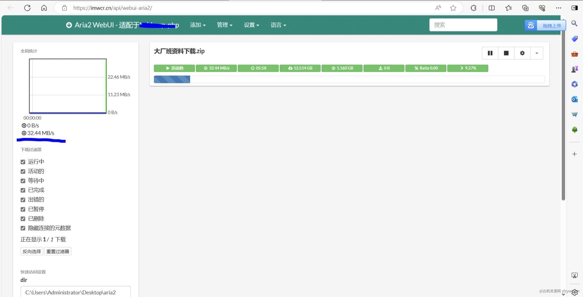View site information lock icon
This screenshot has height=297, width=583.
64,8
